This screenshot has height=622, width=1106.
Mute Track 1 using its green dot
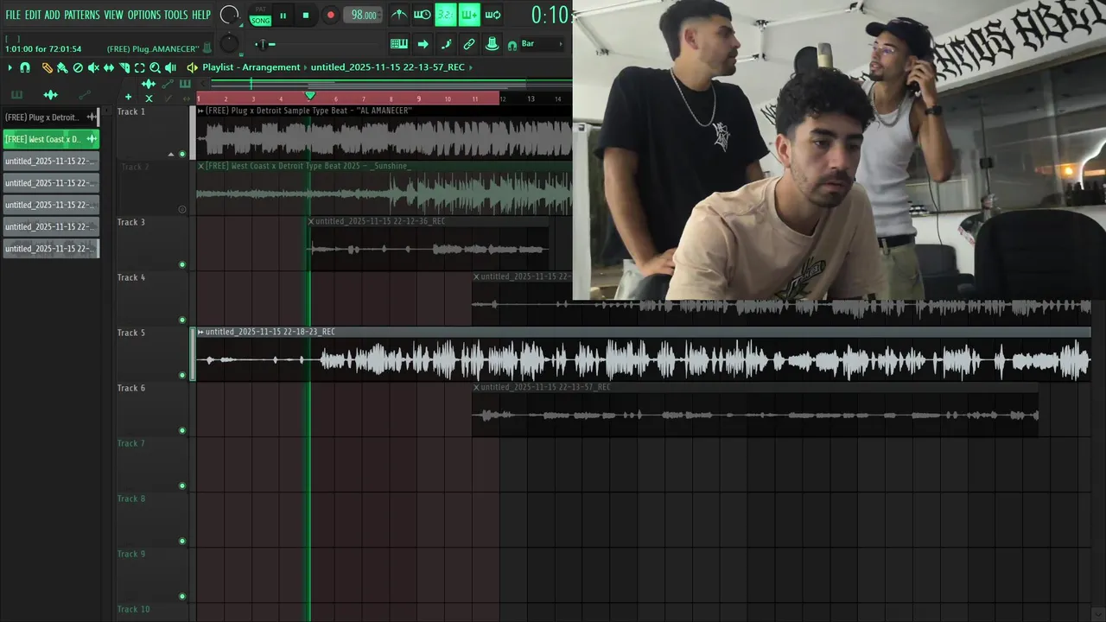(181, 154)
